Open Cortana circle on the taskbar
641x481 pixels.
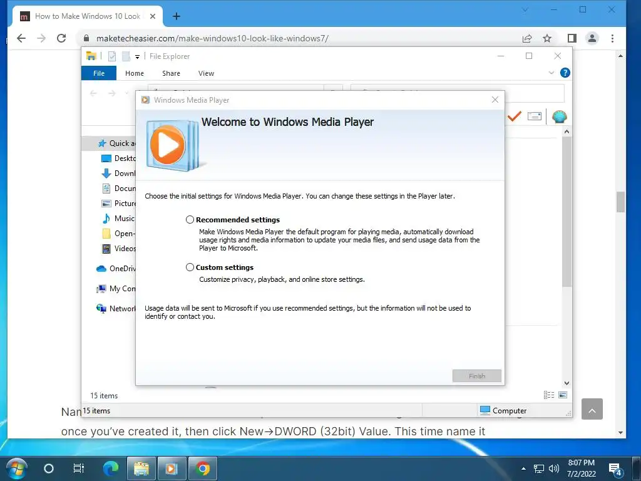49,468
